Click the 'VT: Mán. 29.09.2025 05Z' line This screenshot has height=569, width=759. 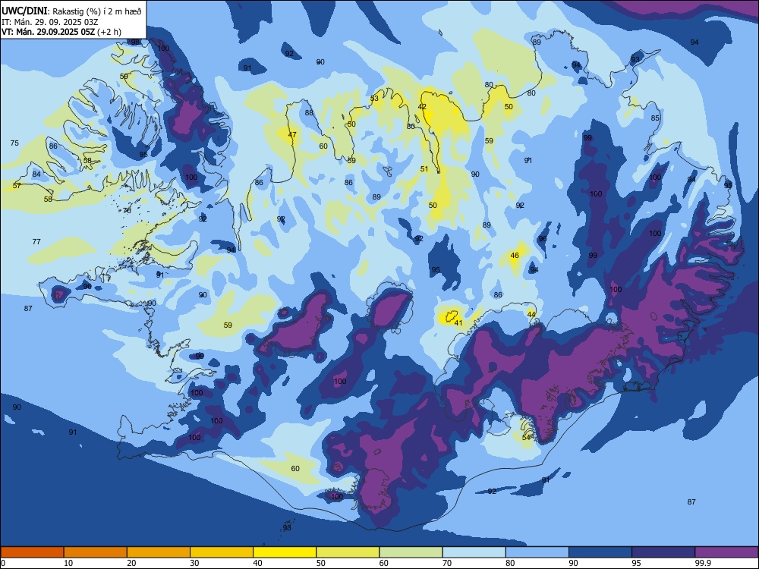(49, 32)
